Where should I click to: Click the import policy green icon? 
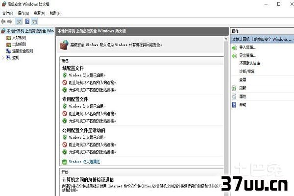(234, 48)
